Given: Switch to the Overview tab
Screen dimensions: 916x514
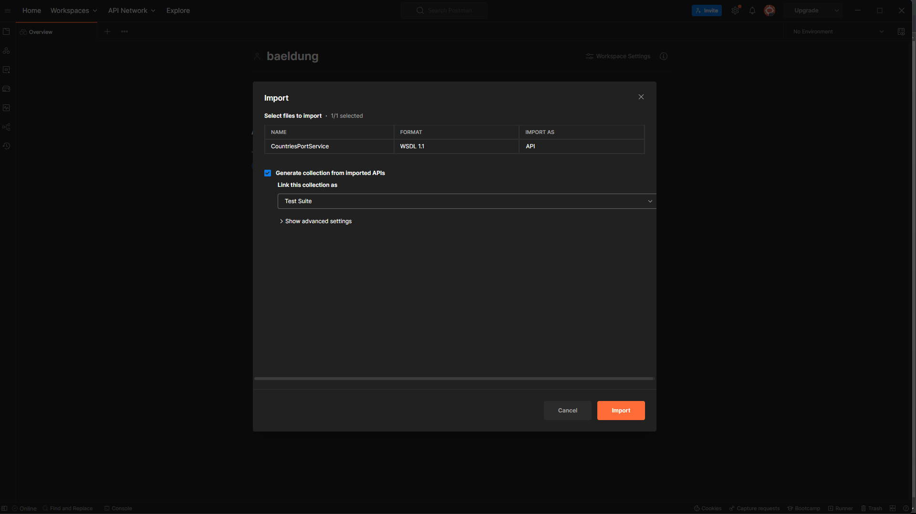Looking at the screenshot, I should click(x=41, y=32).
